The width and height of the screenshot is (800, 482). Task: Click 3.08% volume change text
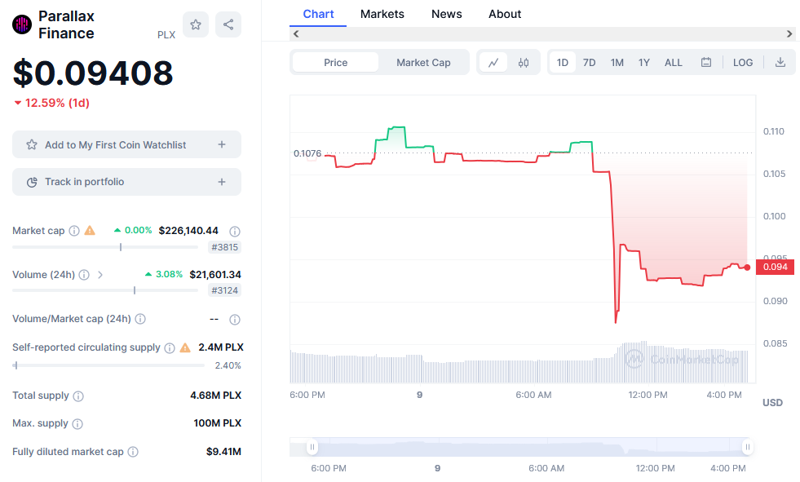pyautogui.click(x=169, y=274)
